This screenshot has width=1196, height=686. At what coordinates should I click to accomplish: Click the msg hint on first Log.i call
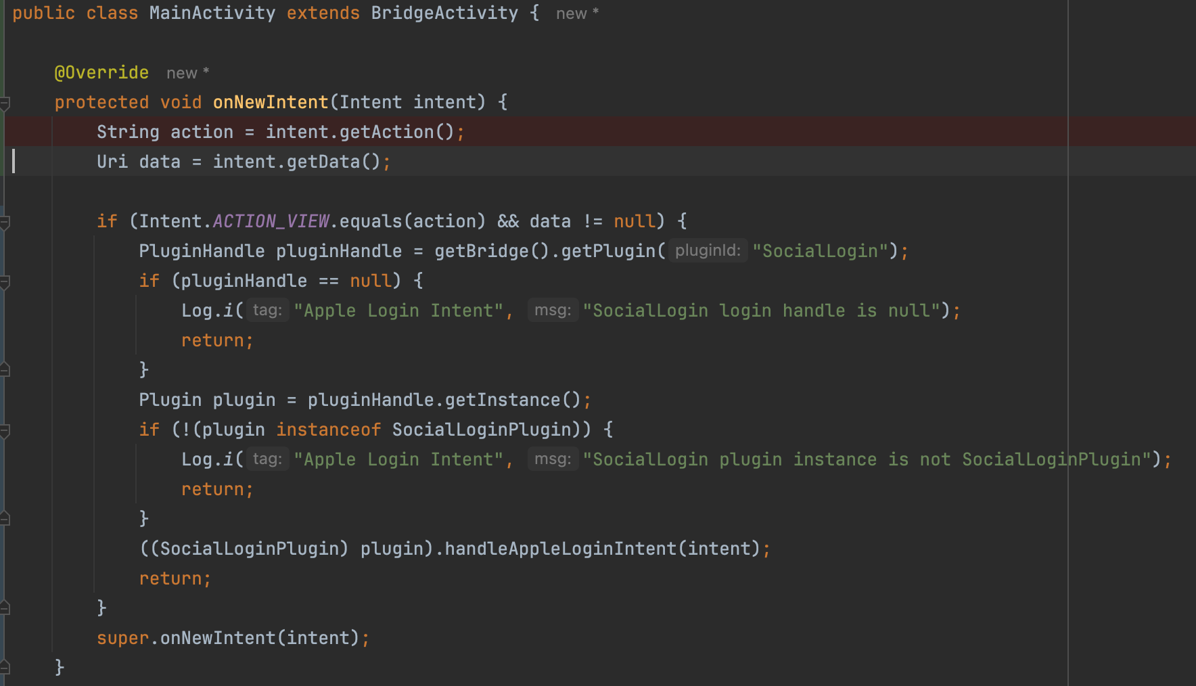(553, 309)
